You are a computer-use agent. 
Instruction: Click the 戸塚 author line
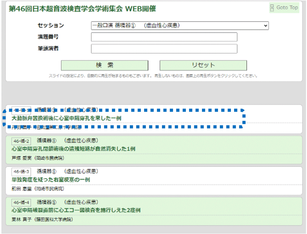[38, 158]
